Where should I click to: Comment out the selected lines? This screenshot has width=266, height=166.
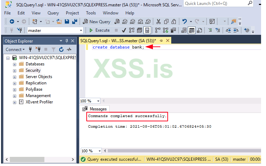(210, 30)
